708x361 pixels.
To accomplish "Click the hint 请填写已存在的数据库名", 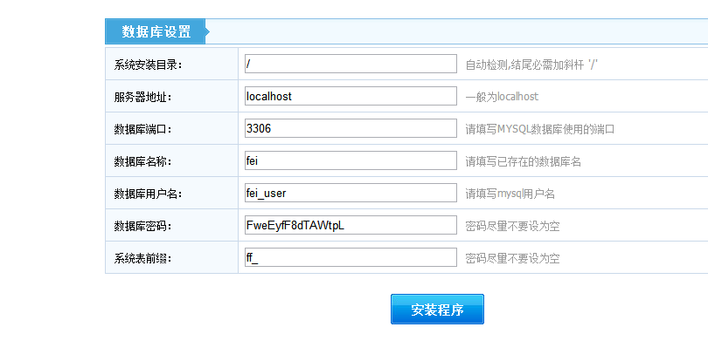I will click(523, 161).
